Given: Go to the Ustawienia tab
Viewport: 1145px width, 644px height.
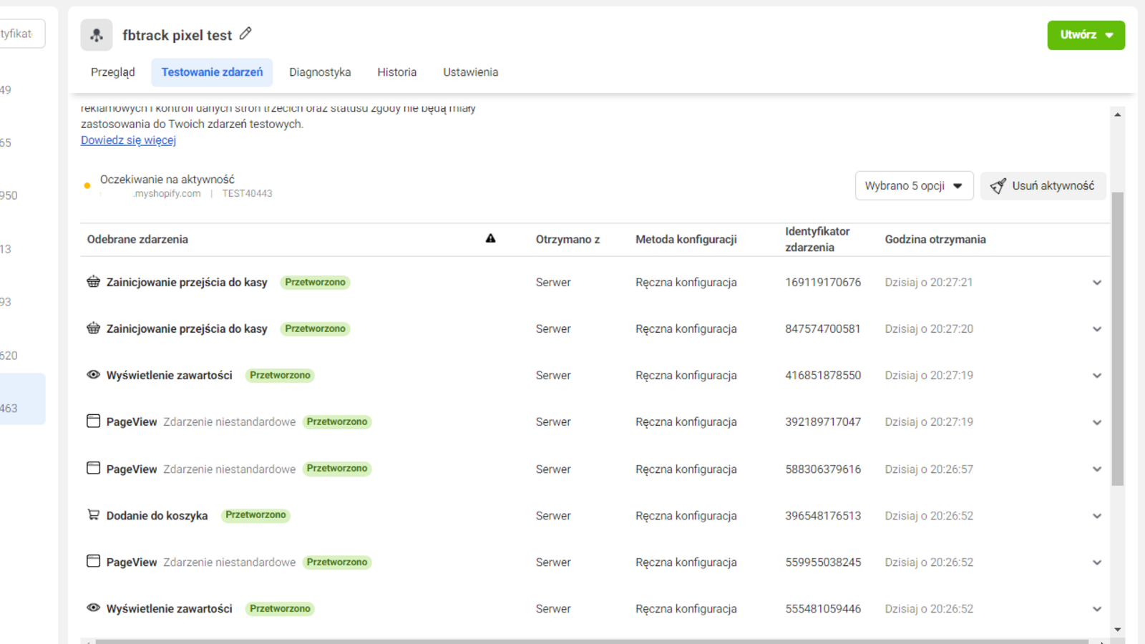Looking at the screenshot, I should [470, 72].
